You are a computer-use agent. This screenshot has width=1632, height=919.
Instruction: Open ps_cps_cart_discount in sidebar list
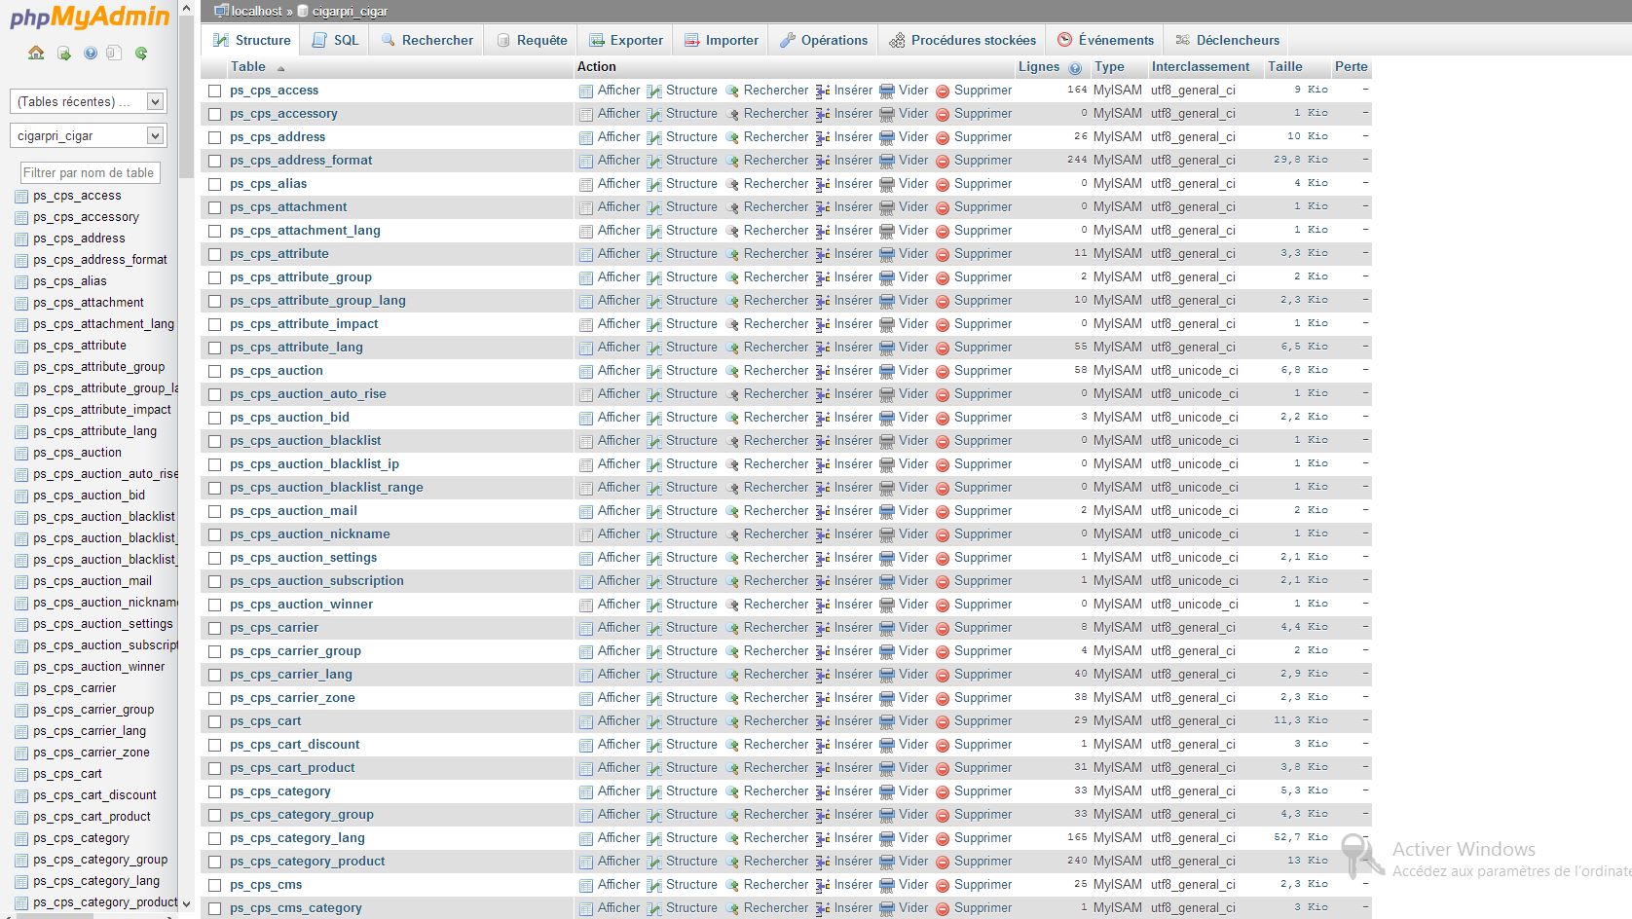click(x=94, y=795)
